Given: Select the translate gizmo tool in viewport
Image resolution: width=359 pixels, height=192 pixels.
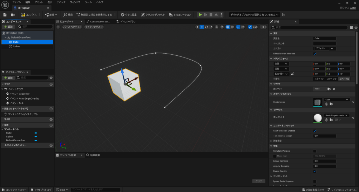Looking at the screenshot, I should coord(202,27).
